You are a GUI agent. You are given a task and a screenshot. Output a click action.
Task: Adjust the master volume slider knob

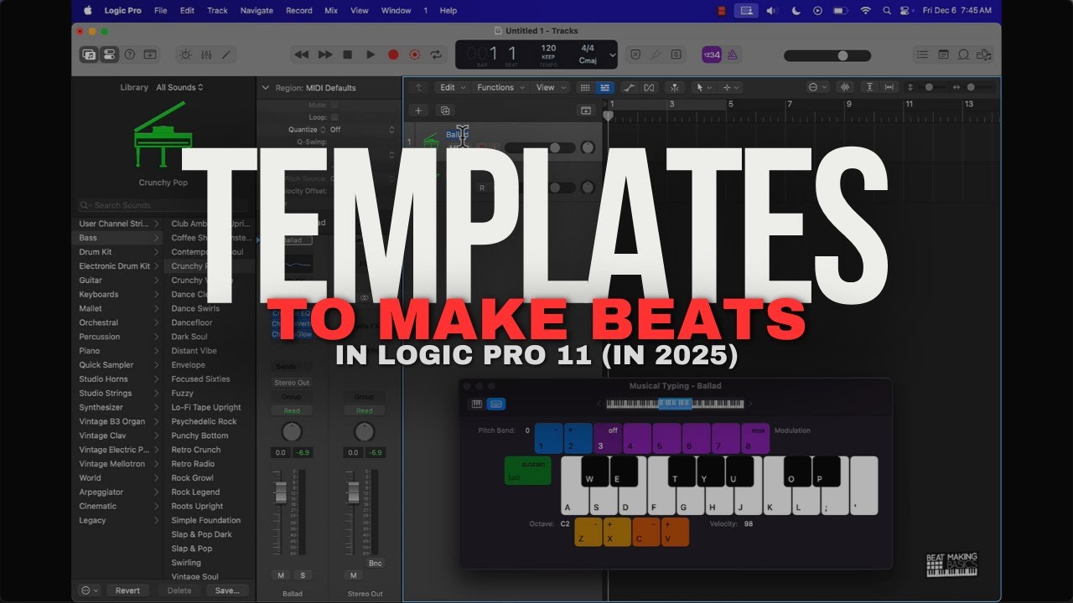[842, 55]
